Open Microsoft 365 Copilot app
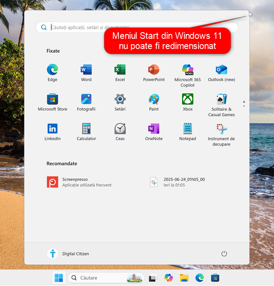This screenshot has height=286, width=274. coord(188,70)
